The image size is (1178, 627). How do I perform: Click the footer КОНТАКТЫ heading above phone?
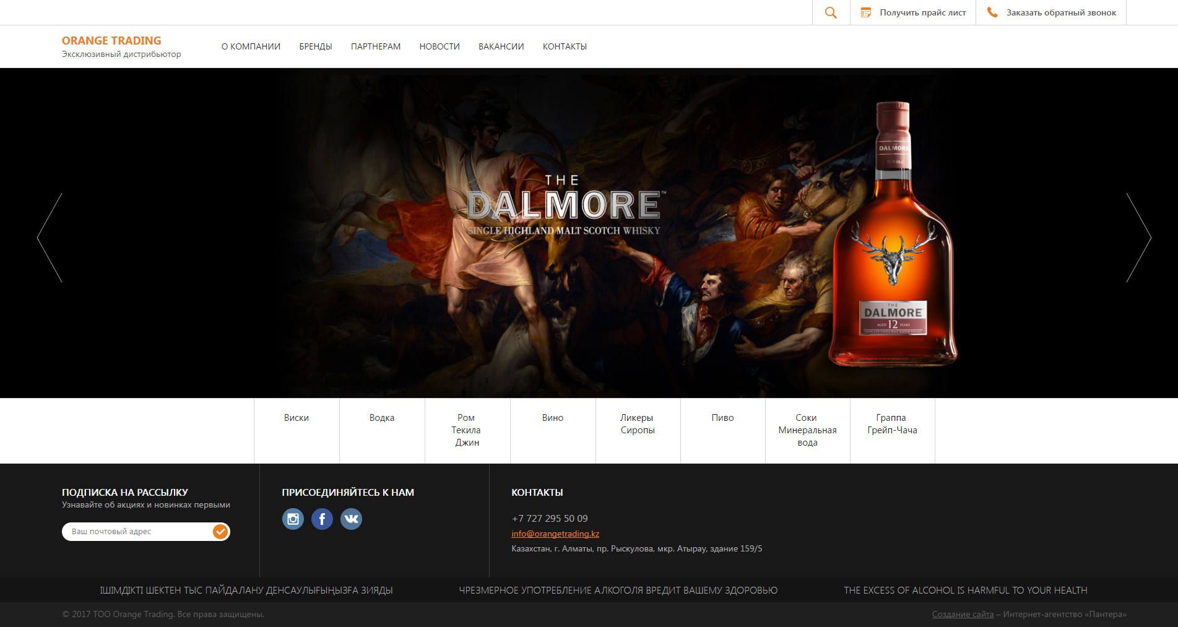pyautogui.click(x=537, y=492)
